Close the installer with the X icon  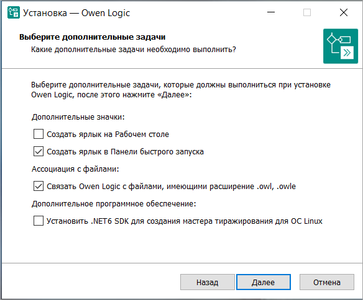point(344,12)
